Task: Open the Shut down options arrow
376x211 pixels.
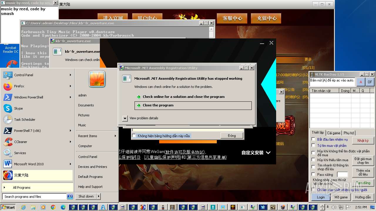Action: (99, 196)
